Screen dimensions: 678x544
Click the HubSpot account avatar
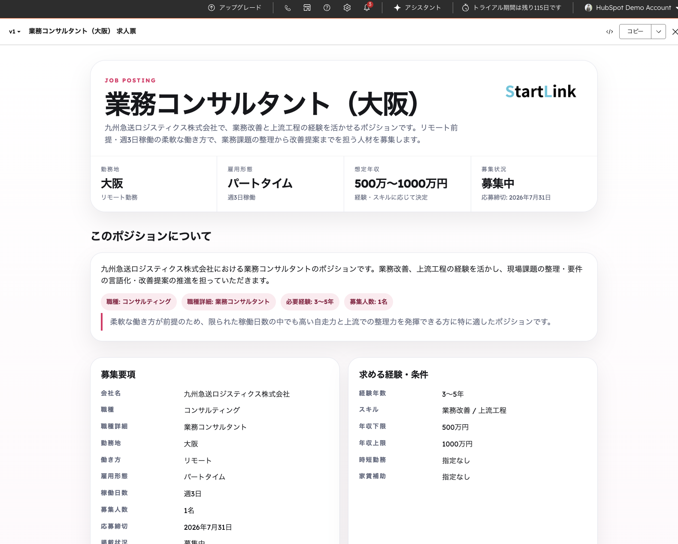[x=588, y=8]
